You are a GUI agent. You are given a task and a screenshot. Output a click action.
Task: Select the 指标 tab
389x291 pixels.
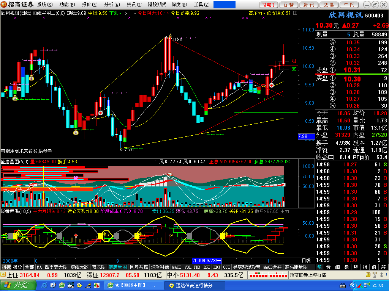pyautogui.click(x=6, y=267)
